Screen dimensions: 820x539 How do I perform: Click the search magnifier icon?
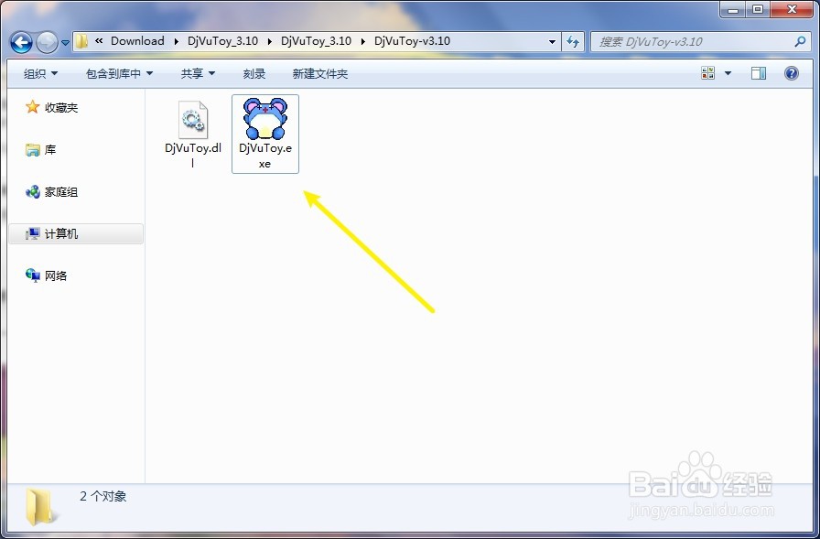(800, 41)
